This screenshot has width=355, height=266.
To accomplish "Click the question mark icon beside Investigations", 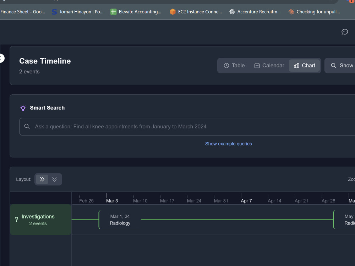I will pos(17,220).
